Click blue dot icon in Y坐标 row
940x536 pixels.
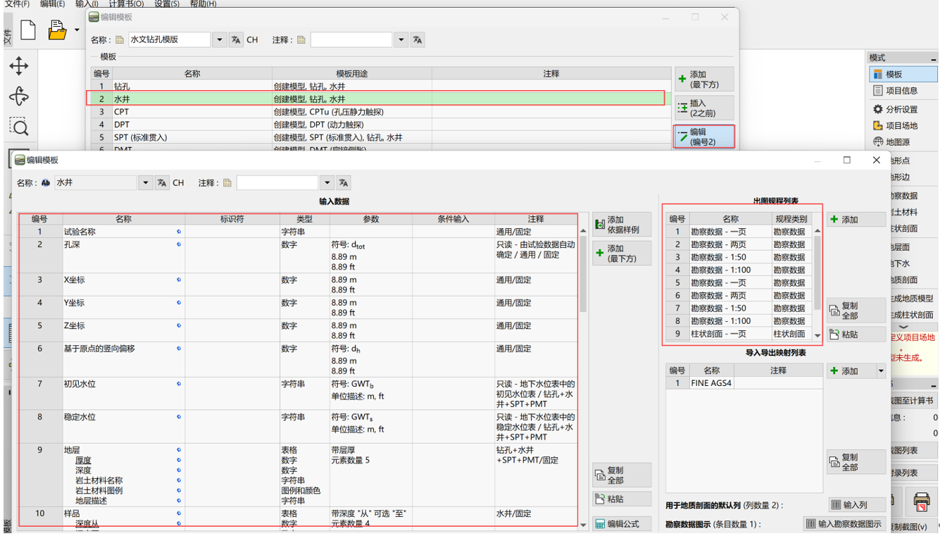[x=179, y=303]
